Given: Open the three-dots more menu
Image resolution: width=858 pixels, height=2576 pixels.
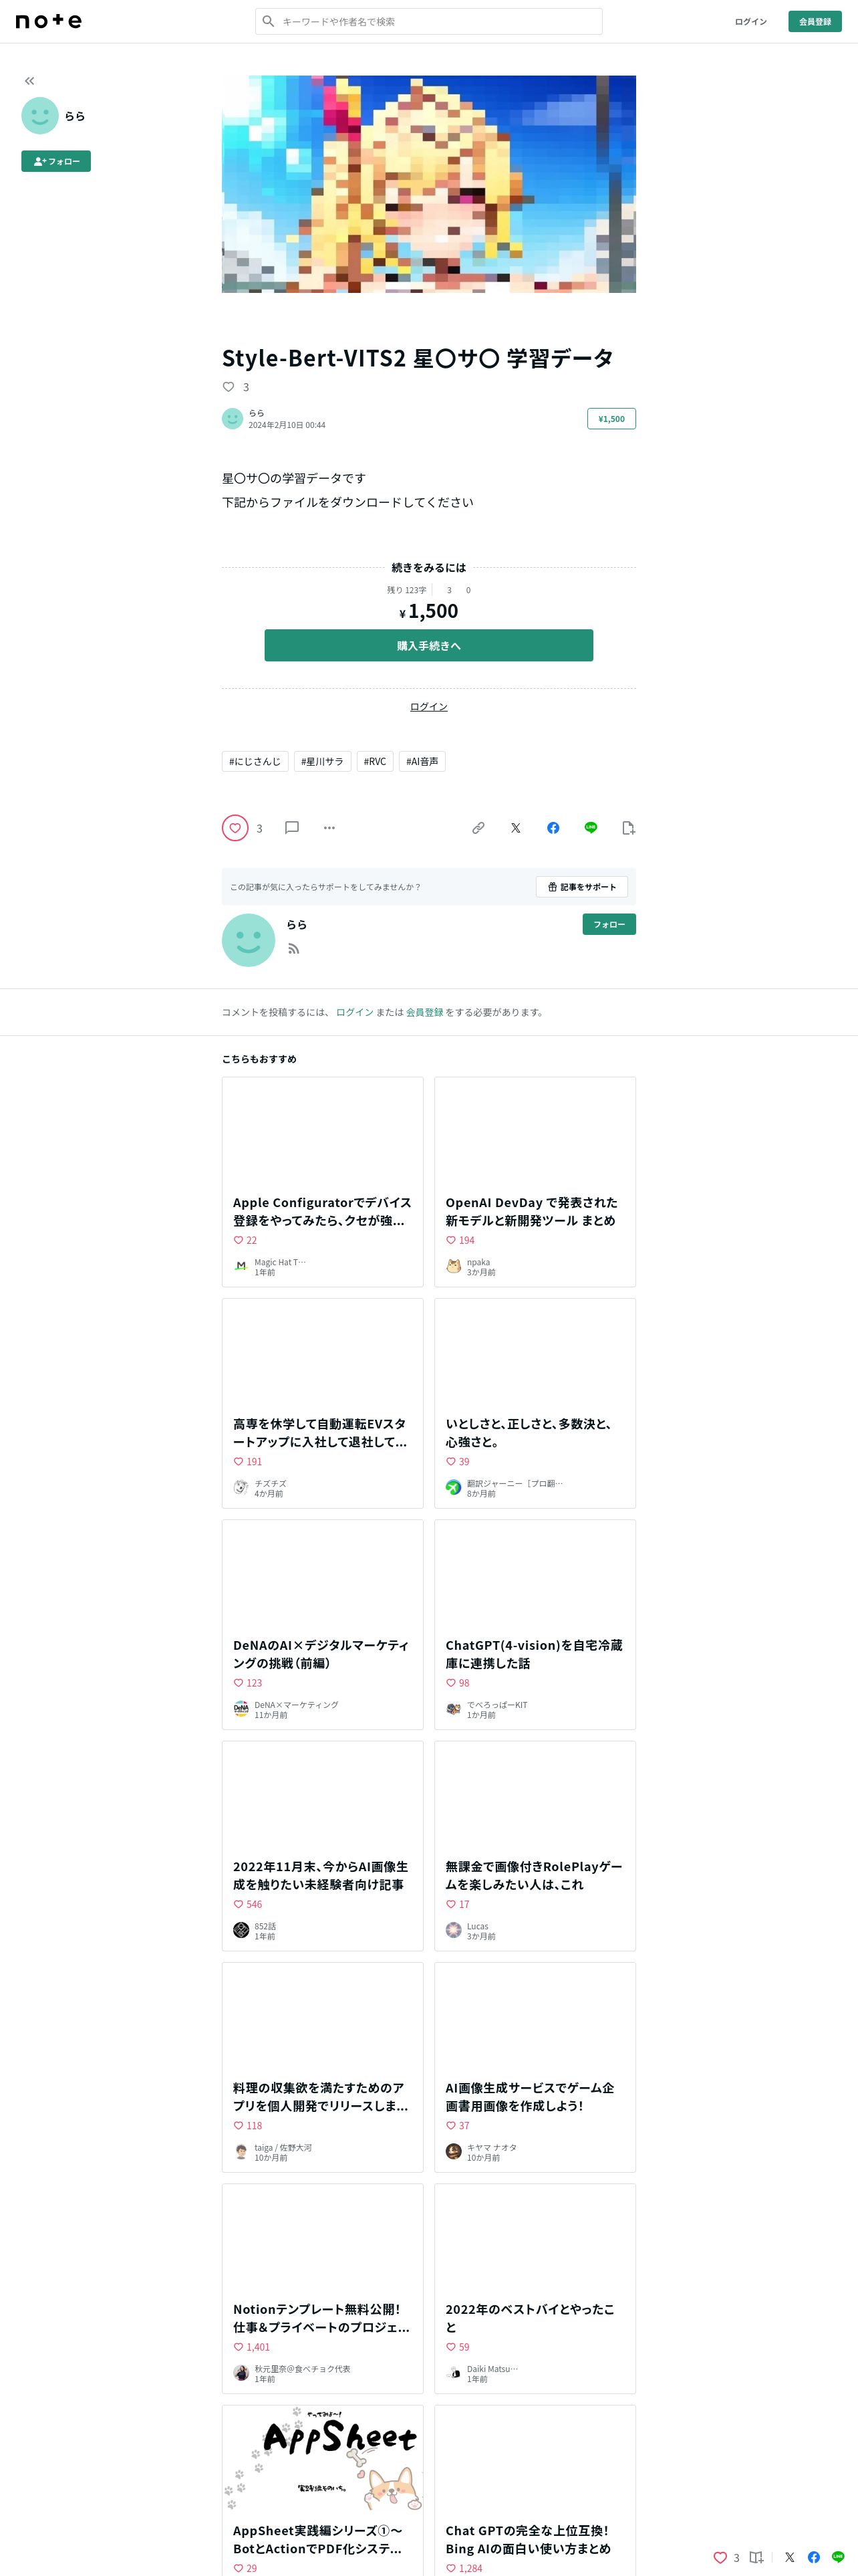Looking at the screenshot, I should point(329,828).
